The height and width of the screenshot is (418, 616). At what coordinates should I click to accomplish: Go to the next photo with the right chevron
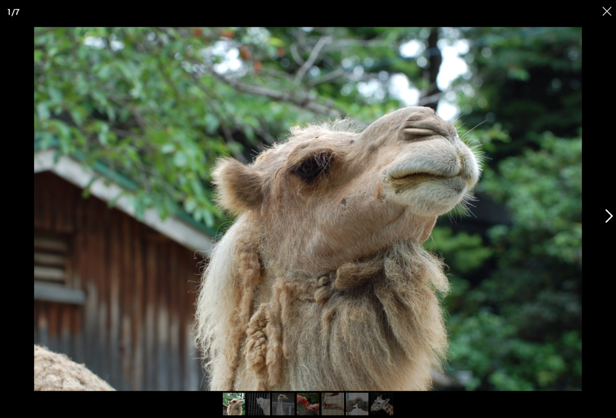coord(608,216)
